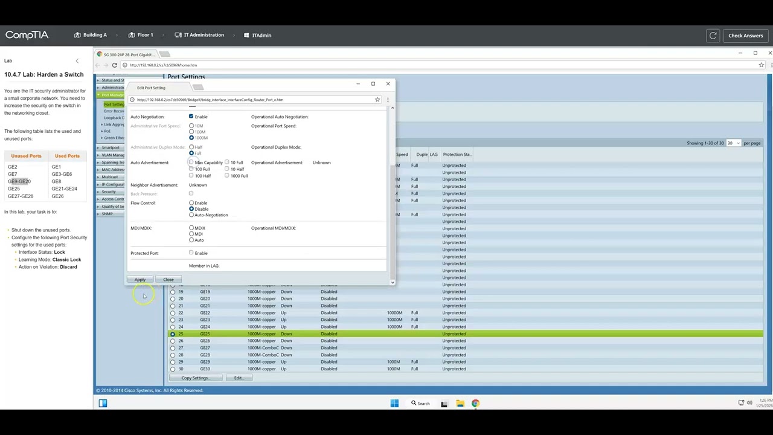This screenshot has width=773, height=435.
Task: Enable the Protected Port checkbox
Action: click(x=191, y=253)
